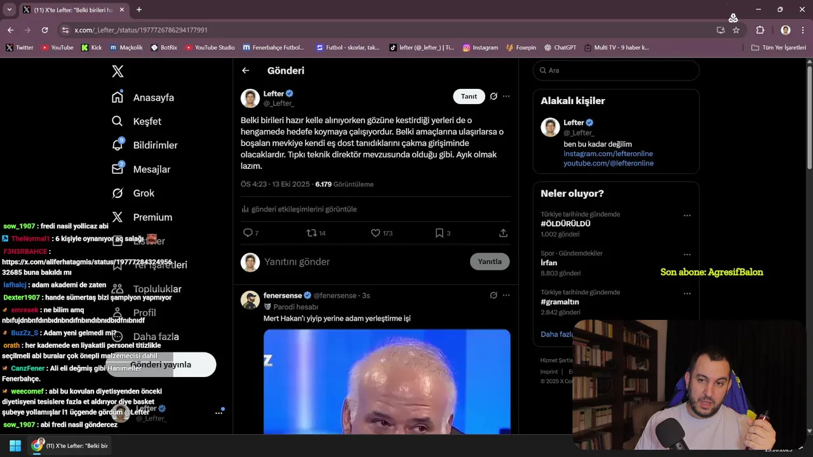Screen dimensions: 813x457
Task: Click the X logo in sidebar
Action: click(118, 71)
